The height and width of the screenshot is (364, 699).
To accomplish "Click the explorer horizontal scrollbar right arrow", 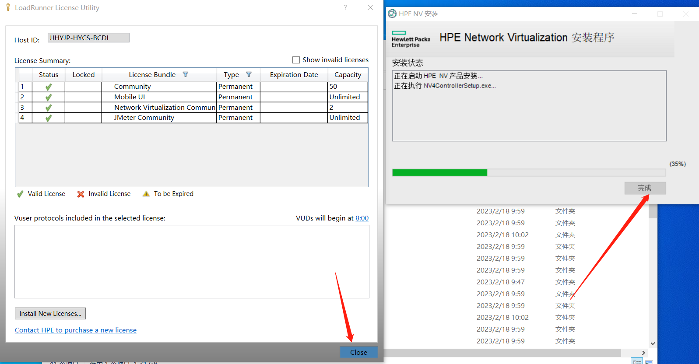I will click(643, 353).
